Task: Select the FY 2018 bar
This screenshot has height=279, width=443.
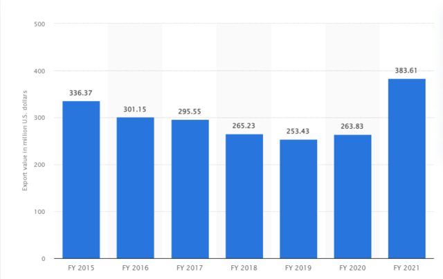Action: (244, 196)
